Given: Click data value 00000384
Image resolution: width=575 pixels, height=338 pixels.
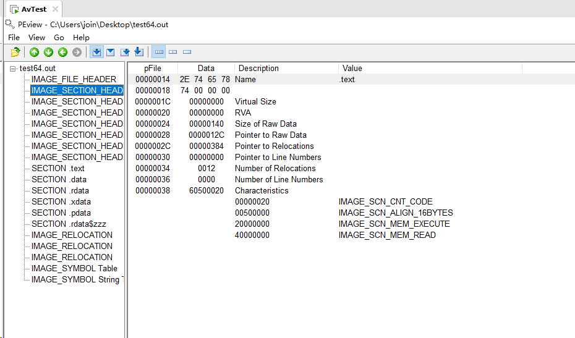Looking at the screenshot, I should click(x=207, y=146).
